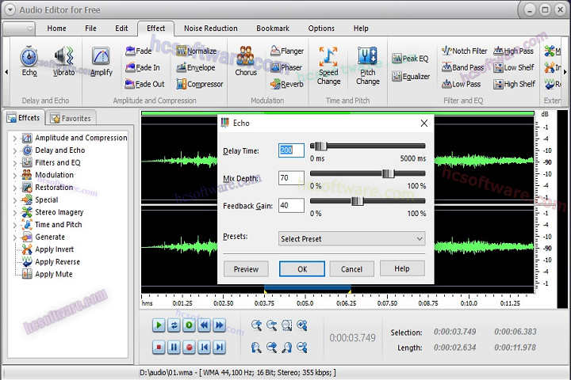Viewport: 571px width, 380px height.
Task: Open the File ribbon tab
Action: pos(90,28)
